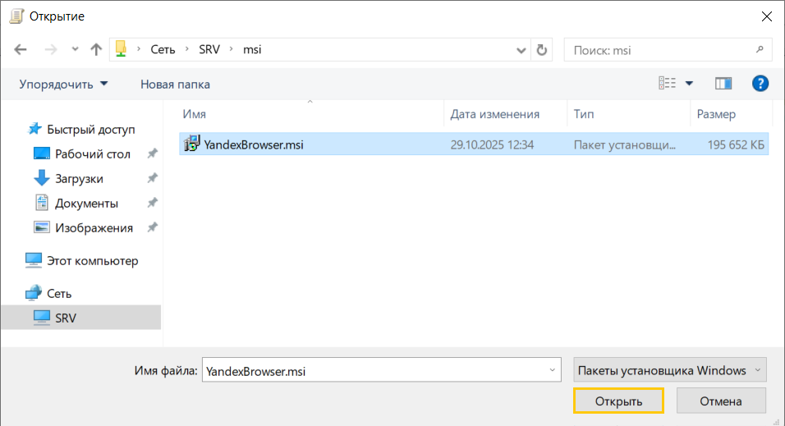
Task: Click the msi breadcrumb segment
Action: pos(252,49)
